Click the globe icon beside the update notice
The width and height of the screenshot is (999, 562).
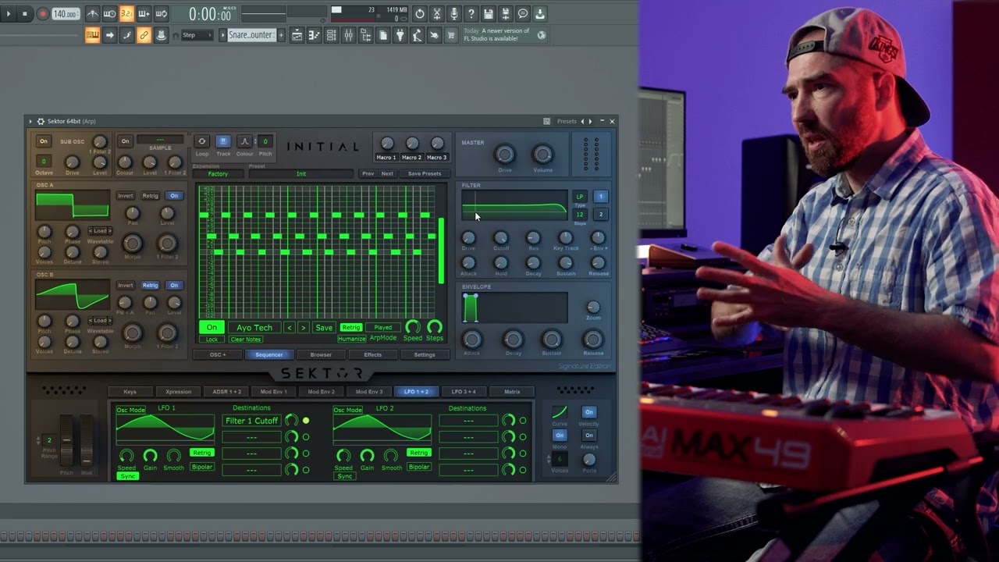(x=542, y=35)
